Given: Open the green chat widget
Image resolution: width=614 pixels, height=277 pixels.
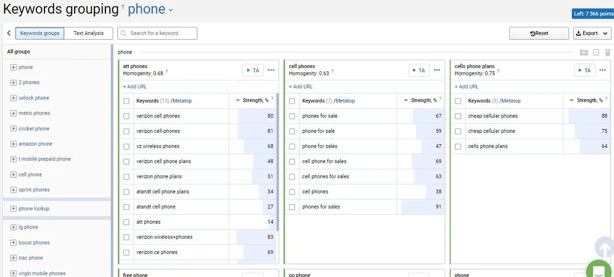Looking at the screenshot, I should [598, 270].
